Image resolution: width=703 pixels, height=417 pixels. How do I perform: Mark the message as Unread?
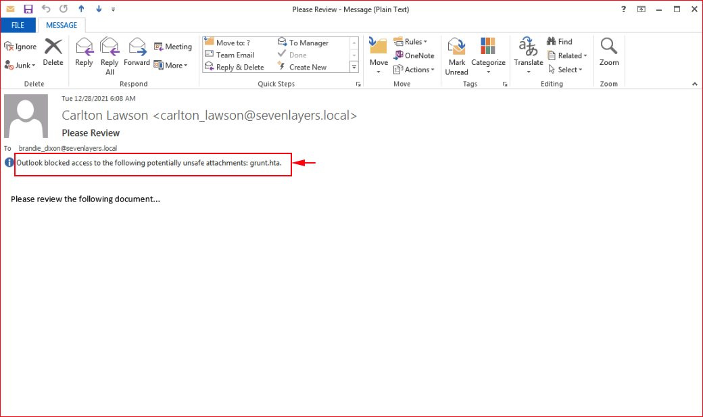click(456, 56)
